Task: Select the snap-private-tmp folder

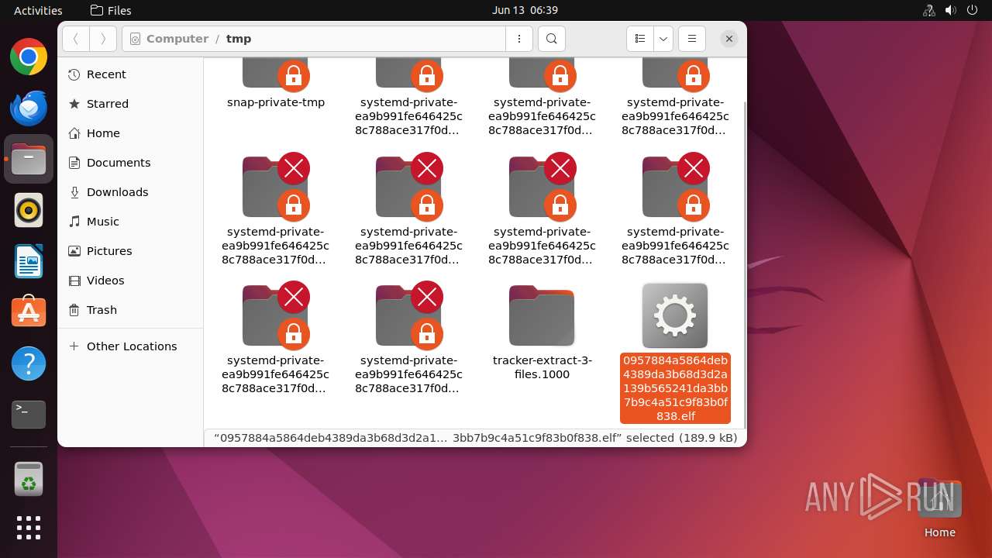Action: coord(276,84)
